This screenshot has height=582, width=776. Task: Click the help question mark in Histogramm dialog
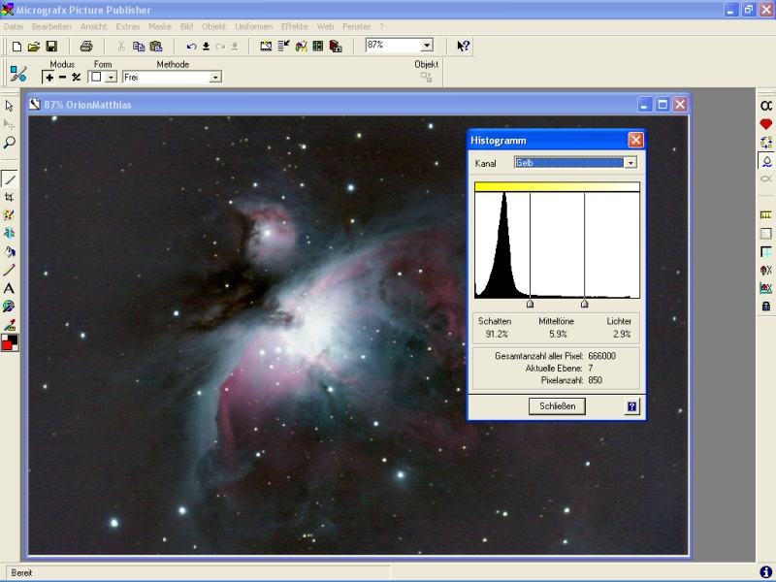[631, 406]
